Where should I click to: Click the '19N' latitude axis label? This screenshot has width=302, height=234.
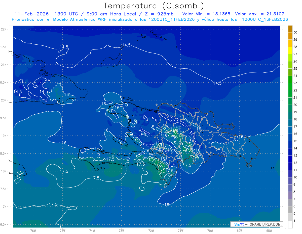pos(4,136)
